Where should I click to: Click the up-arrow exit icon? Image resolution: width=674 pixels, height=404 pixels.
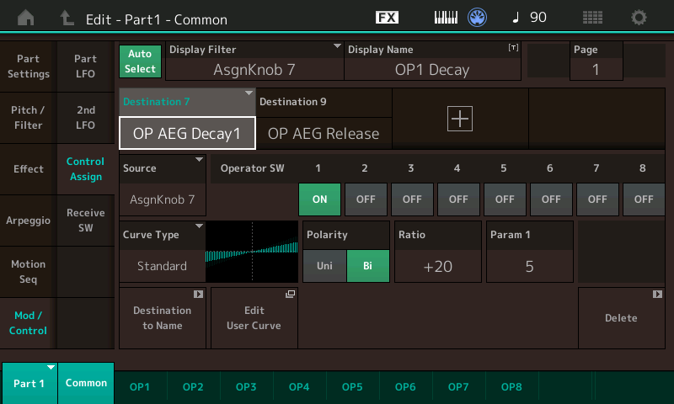(x=67, y=17)
